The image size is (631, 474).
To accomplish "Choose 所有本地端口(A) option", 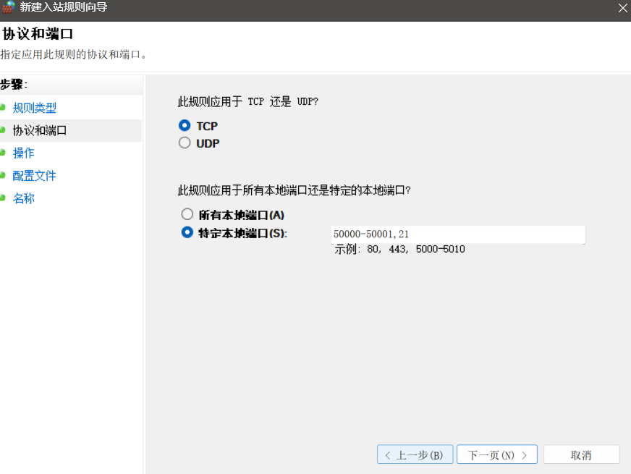I will (187, 214).
